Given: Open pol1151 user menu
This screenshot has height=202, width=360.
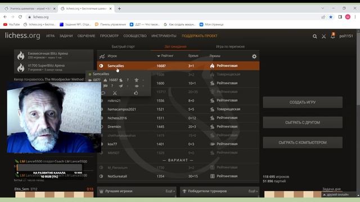Looking at the screenshot, I should tap(346, 36).
